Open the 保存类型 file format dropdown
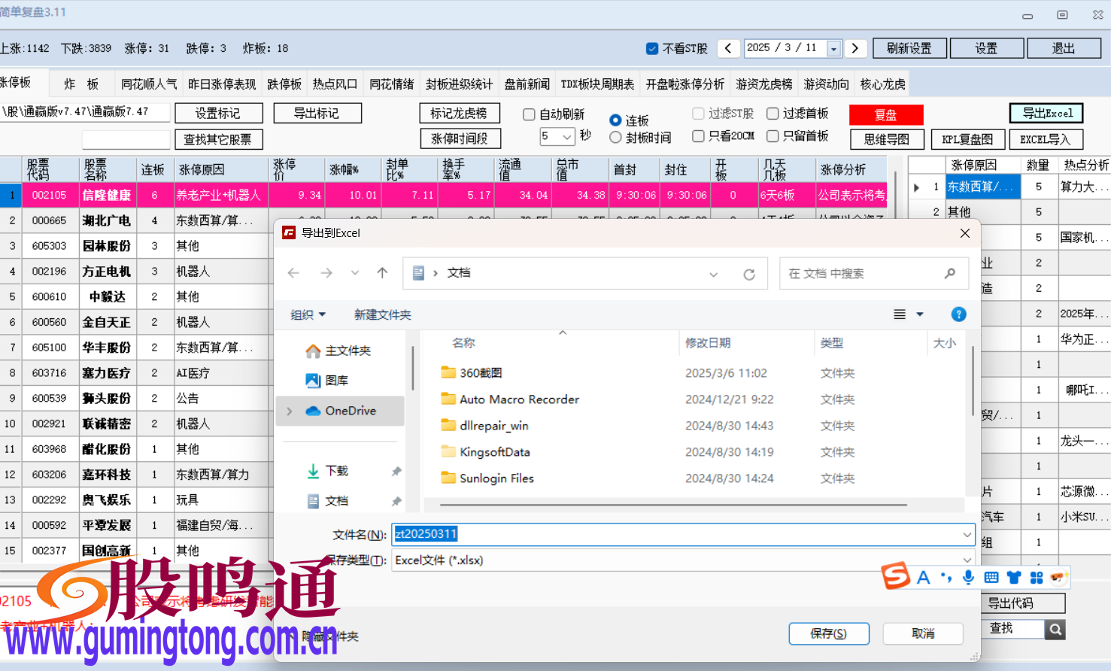Screen dimensions: 1111x671 click(x=966, y=560)
